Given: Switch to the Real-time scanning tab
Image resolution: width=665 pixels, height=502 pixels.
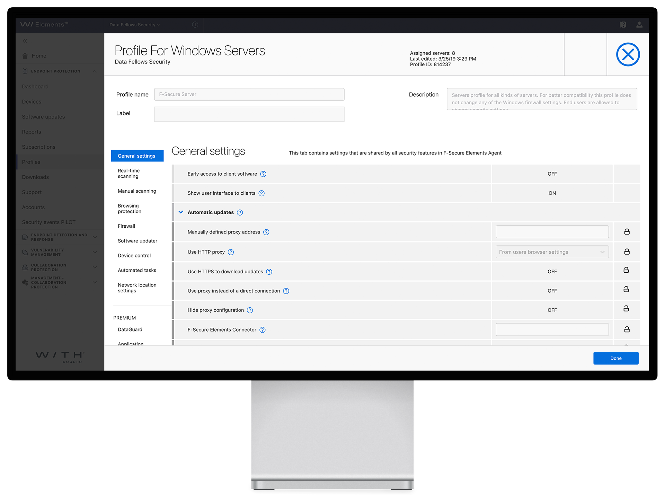Looking at the screenshot, I should tap(129, 174).
